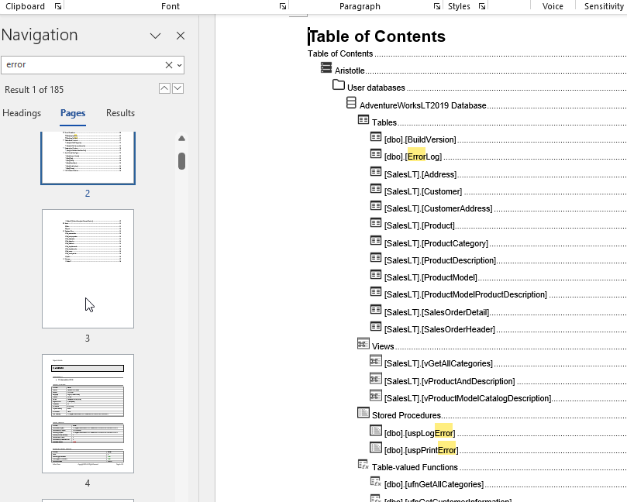This screenshot has height=502, width=627.
Task: Open Font dialog launcher
Action: click(x=283, y=6)
